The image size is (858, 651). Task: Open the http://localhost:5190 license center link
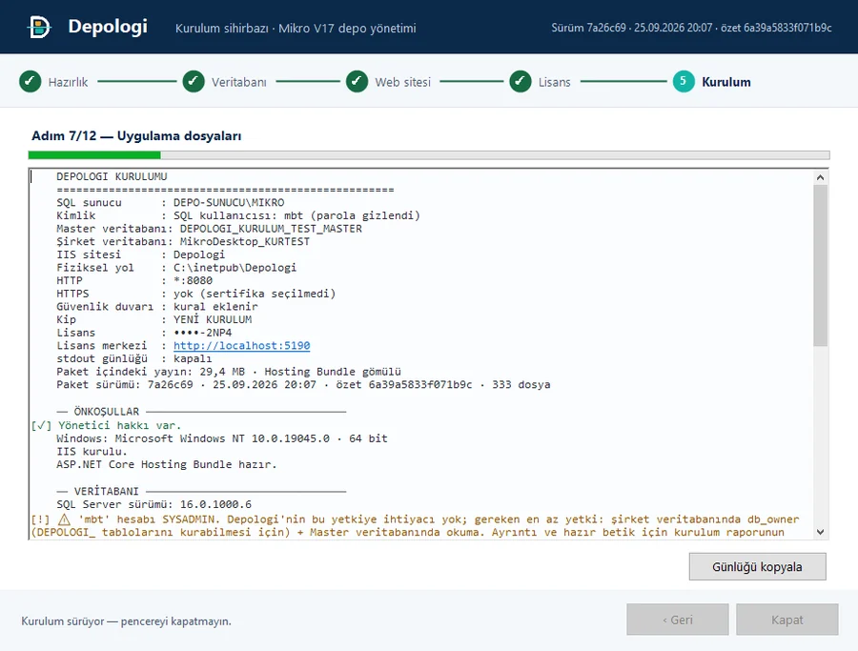(x=242, y=346)
